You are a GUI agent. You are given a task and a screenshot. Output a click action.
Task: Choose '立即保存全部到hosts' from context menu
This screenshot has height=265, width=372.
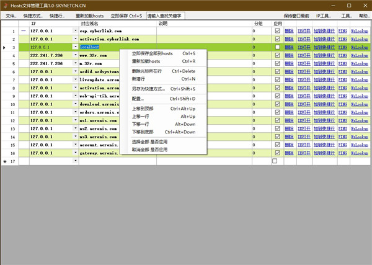(152, 54)
